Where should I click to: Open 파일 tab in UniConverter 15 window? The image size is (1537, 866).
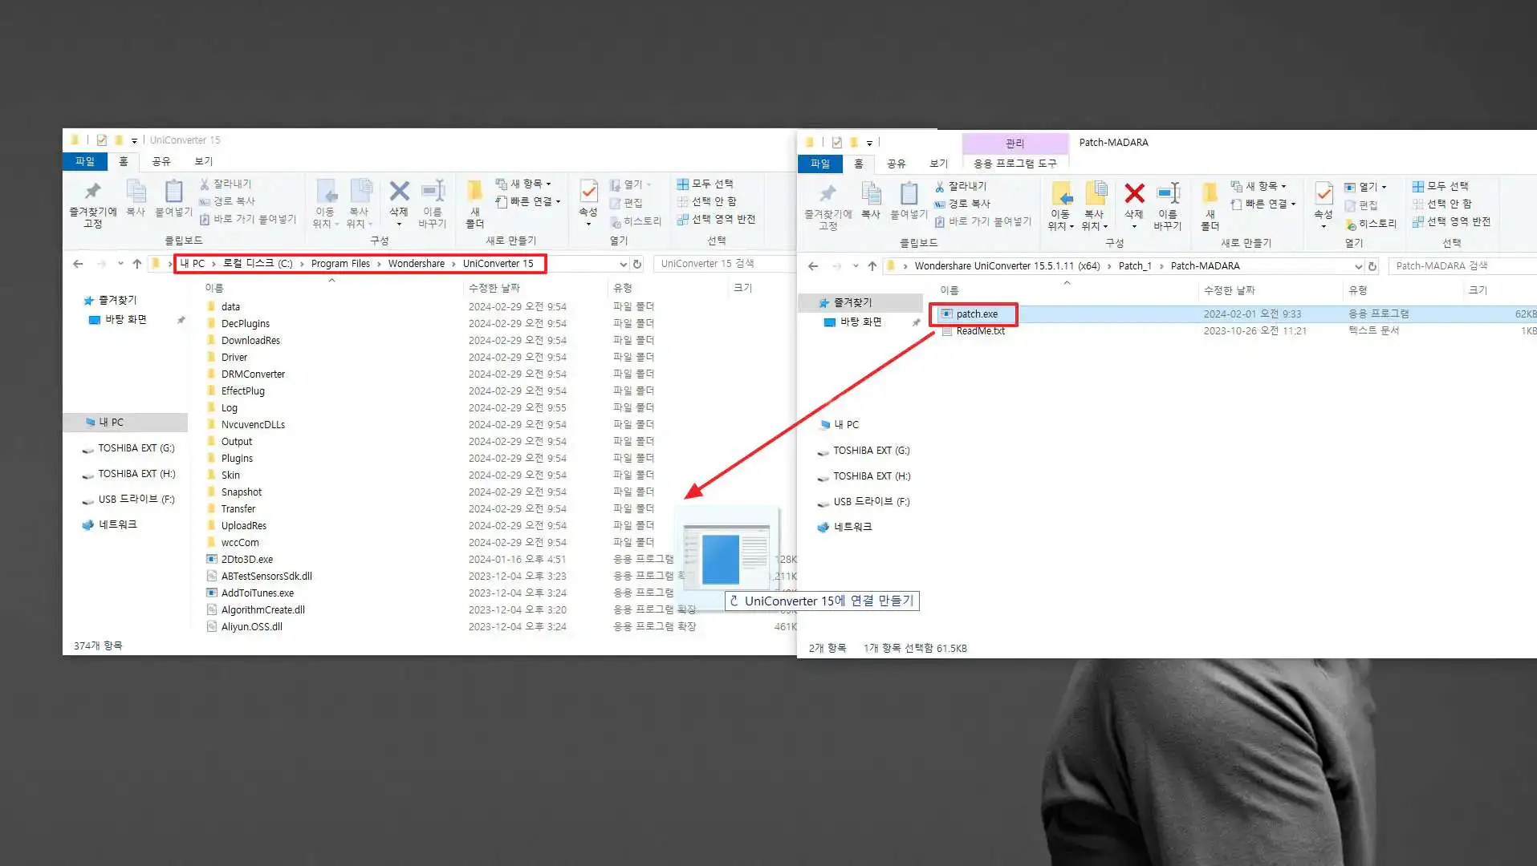tap(84, 161)
